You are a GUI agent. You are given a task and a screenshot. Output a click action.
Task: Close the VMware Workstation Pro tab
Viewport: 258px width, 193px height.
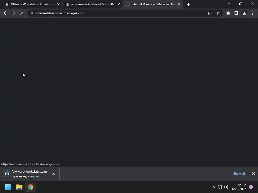pyautogui.click(x=58, y=4)
